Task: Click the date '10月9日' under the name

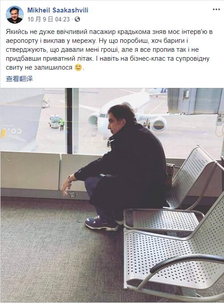Action: pos(40,19)
